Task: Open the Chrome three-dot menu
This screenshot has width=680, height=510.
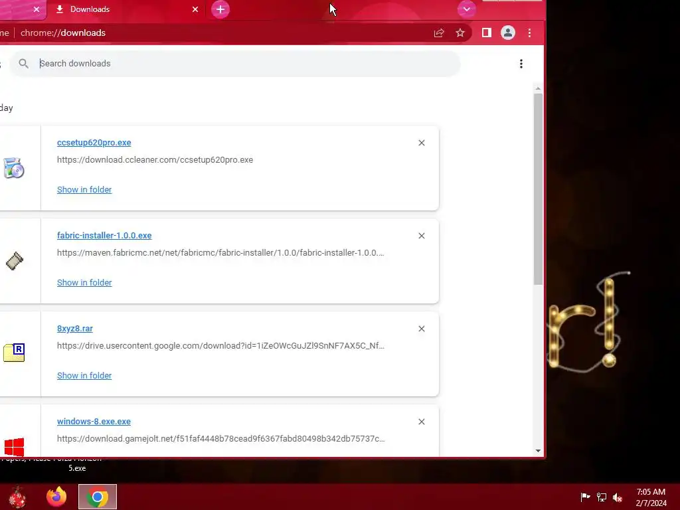Action: pos(529,33)
